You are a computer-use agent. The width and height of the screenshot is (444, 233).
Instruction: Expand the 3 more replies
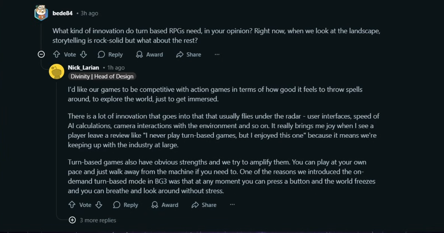tap(93, 220)
